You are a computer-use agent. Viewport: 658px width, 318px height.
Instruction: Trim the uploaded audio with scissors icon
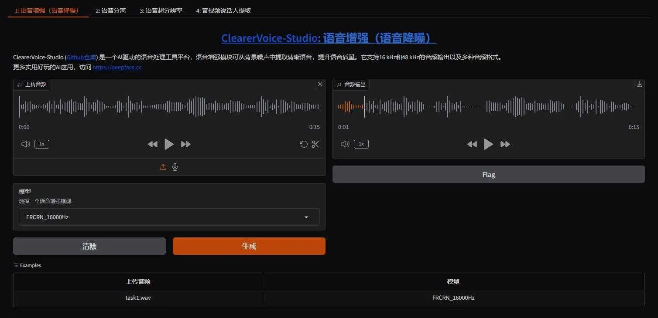[x=315, y=144]
